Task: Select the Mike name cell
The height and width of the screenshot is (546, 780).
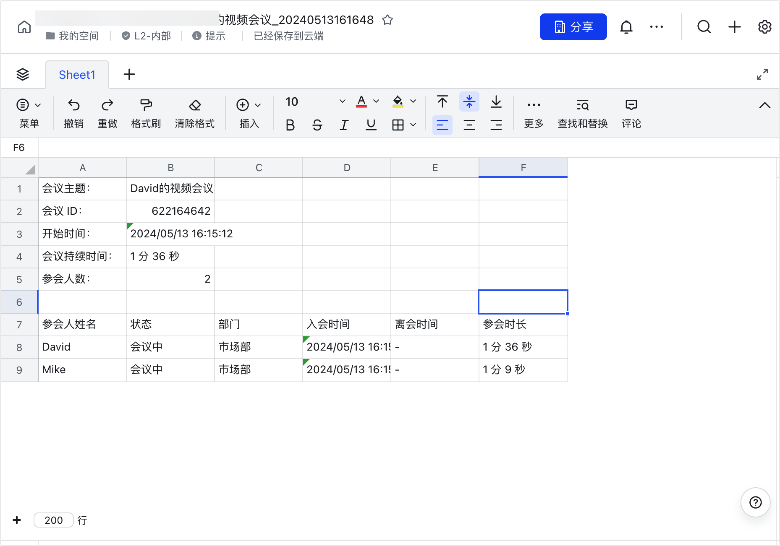Action: (x=82, y=370)
